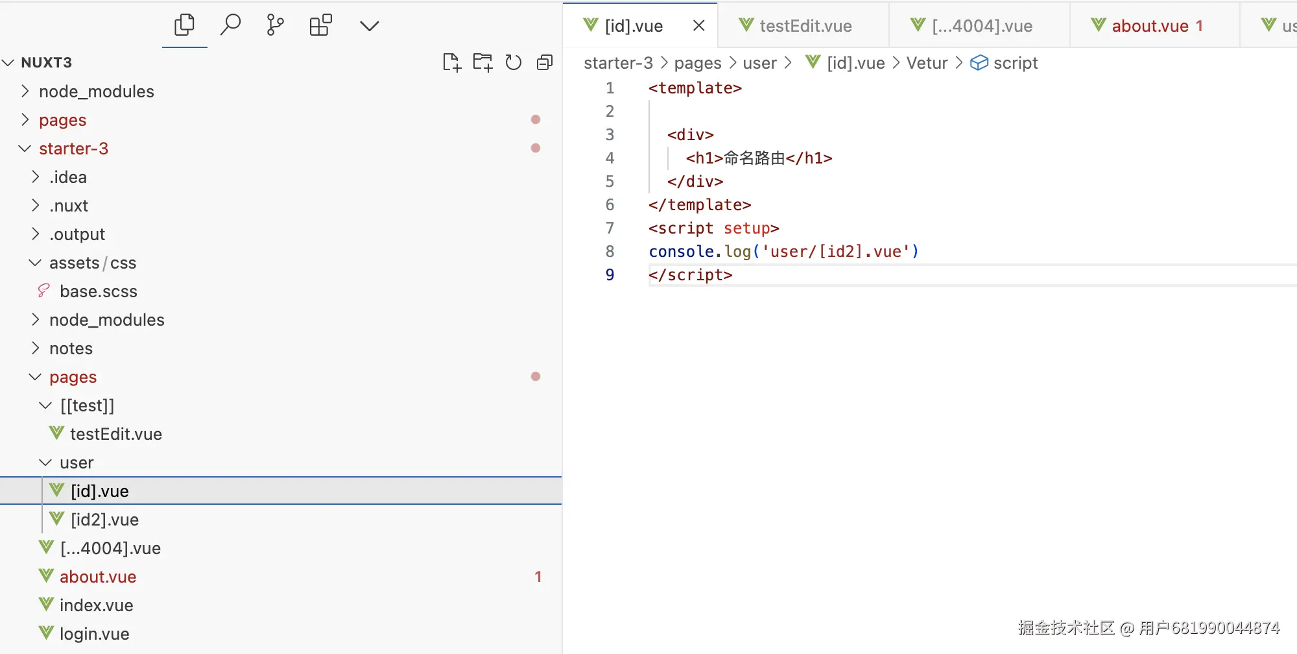Click the Vue icon beside index.vue
The width and height of the screenshot is (1297, 654).
coord(46,604)
